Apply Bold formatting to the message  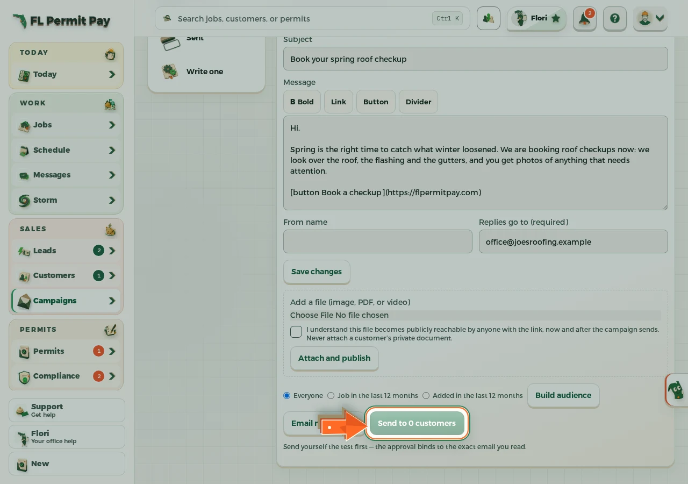(x=302, y=102)
